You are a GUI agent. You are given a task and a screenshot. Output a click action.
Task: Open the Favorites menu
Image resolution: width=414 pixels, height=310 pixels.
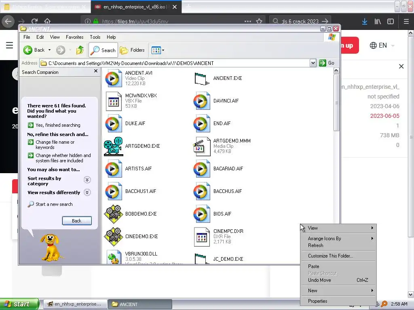[74, 37]
